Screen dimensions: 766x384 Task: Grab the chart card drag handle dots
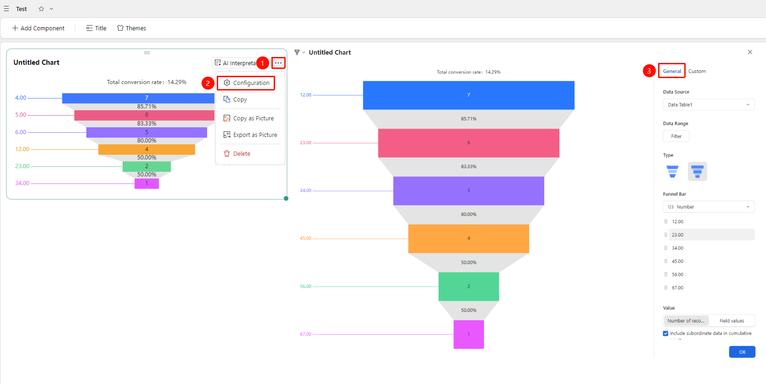[x=147, y=53]
